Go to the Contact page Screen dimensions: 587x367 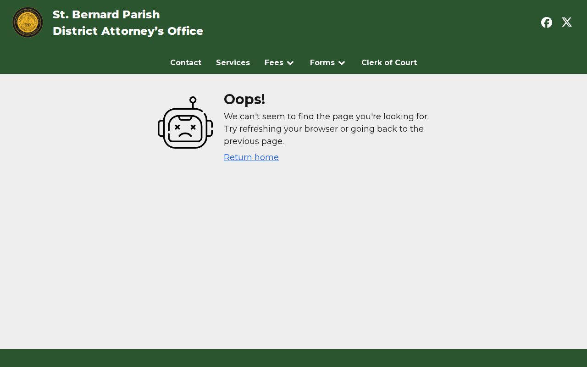186,63
